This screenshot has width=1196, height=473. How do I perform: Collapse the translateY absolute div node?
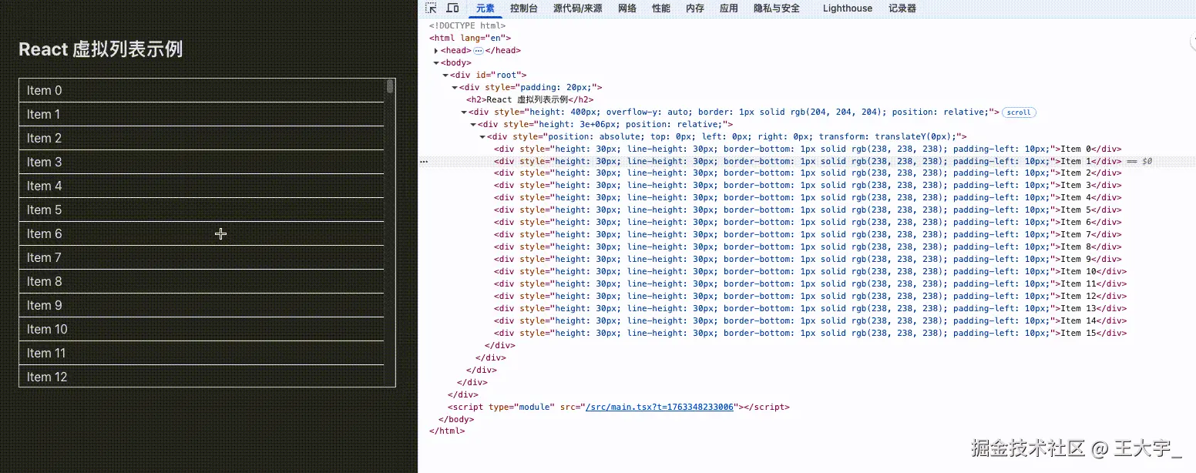point(482,137)
